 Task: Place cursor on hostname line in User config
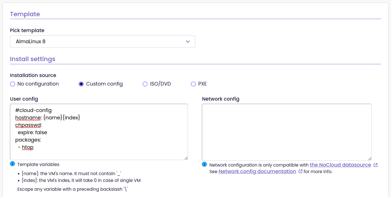point(48,117)
